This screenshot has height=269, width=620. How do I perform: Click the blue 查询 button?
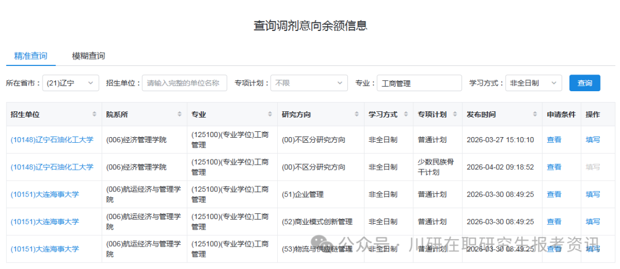(x=585, y=83)
